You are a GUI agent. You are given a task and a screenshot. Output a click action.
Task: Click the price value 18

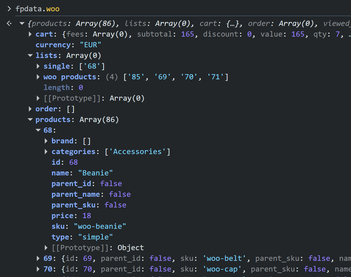(87, 216)
